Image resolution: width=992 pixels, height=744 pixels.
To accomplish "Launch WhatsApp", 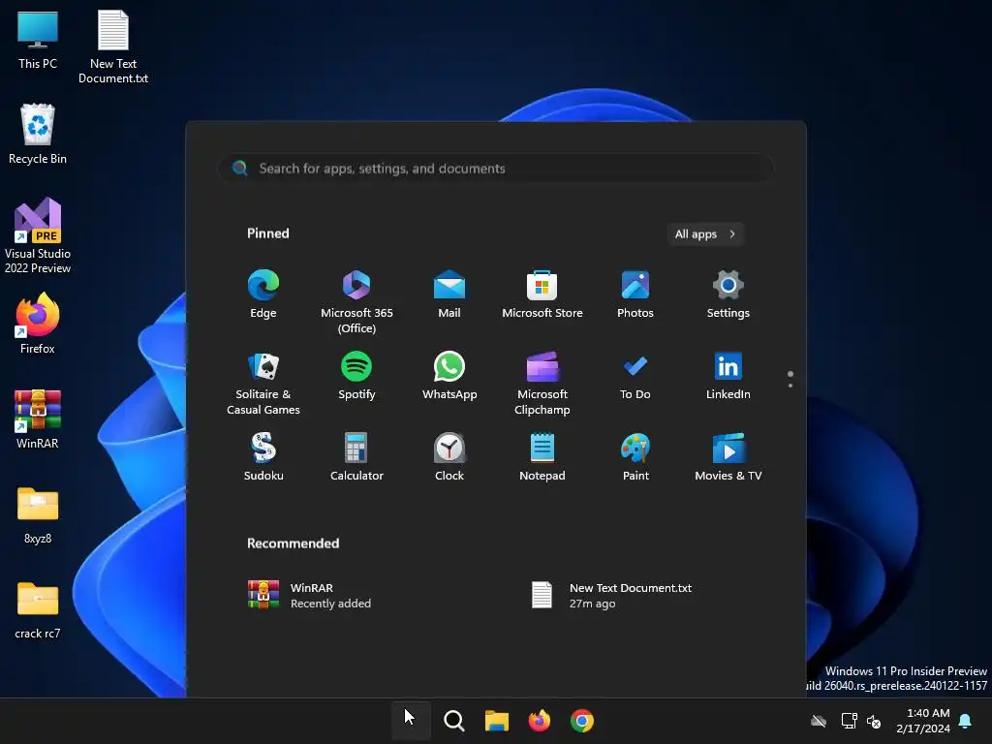I will (x=449, y=376).
